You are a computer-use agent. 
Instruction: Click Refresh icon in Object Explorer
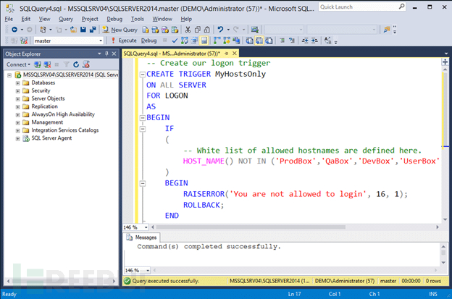pyautogui.click(x=76, y=64)
